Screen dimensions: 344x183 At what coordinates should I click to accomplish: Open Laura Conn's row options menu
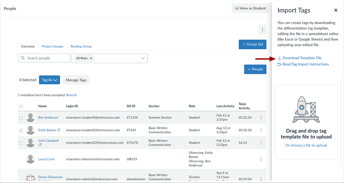tap(261, 159)
